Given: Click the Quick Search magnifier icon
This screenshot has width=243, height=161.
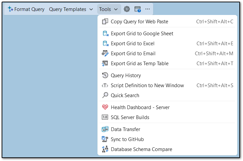Looking at the screenshot, I should (105, 95).
